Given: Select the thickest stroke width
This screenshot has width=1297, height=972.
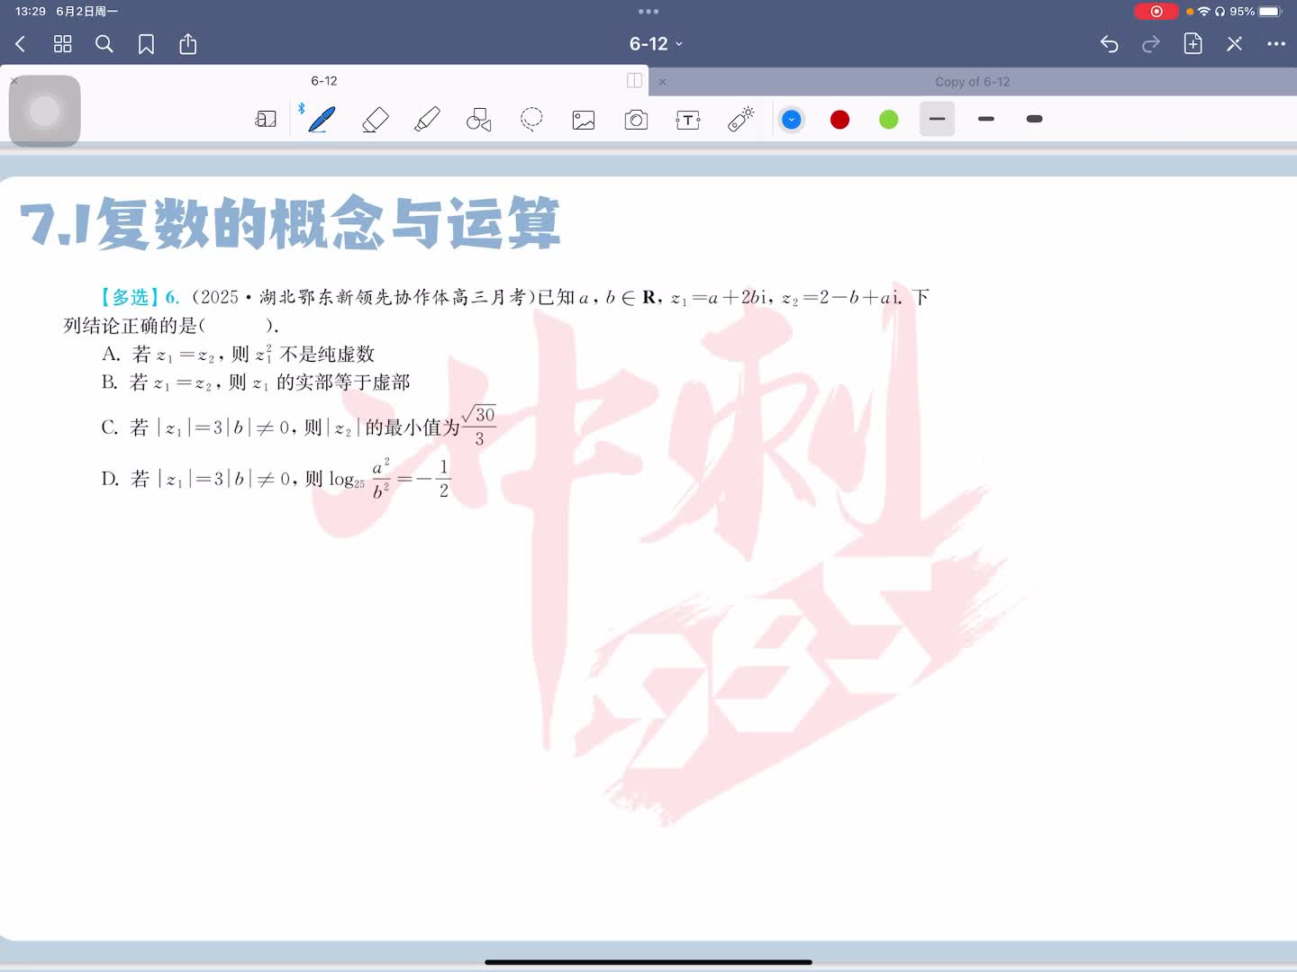Looking at the screenshot, I should tap(1035, 119).
